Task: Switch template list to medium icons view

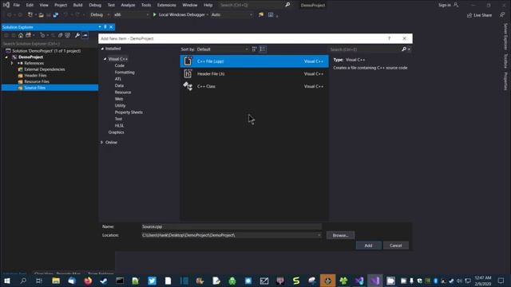Action: (x=255, y=49)
